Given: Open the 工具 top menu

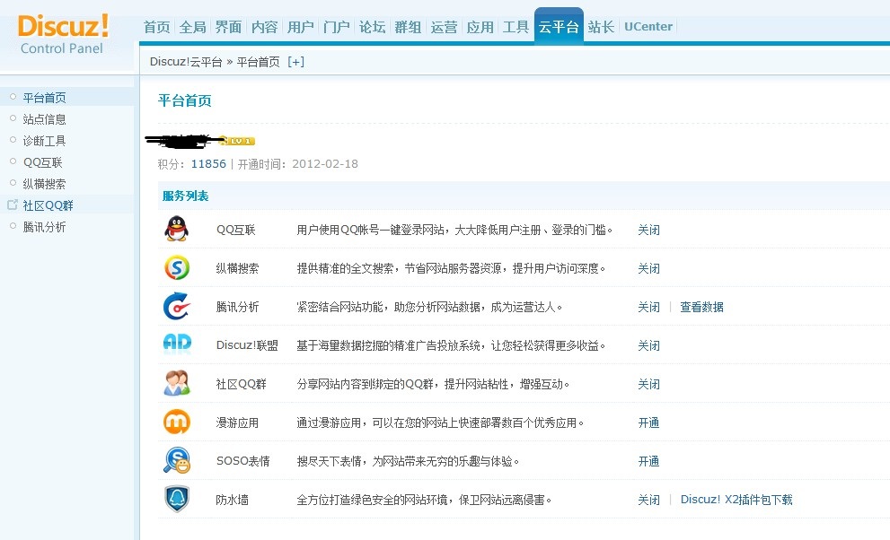Looking at the screenshot, I should click(516, 27).
